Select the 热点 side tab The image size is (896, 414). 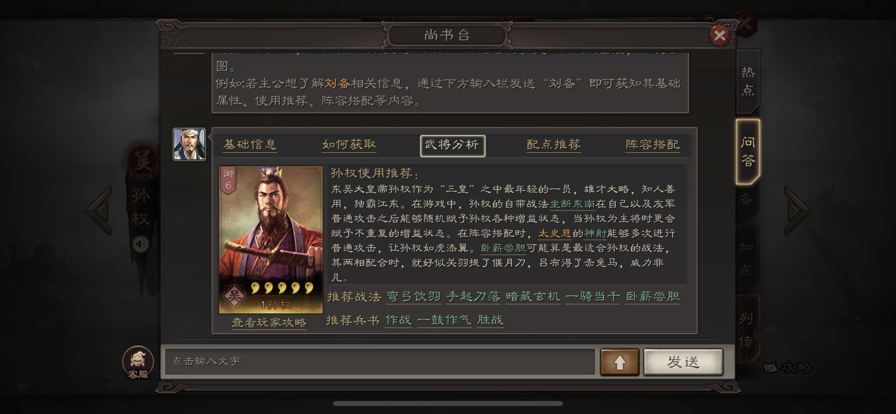(748, 81)
